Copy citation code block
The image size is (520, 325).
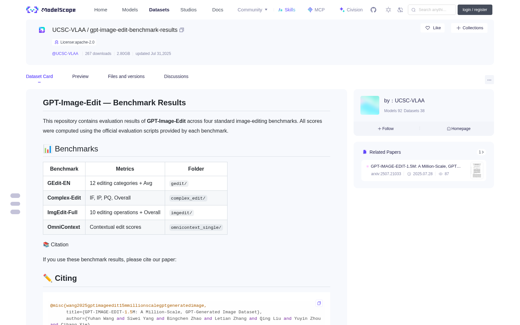[319, 303]
